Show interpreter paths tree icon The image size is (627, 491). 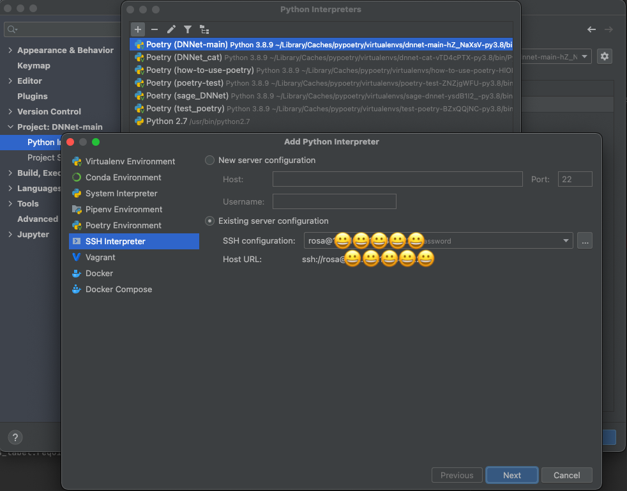coord(204,29)
